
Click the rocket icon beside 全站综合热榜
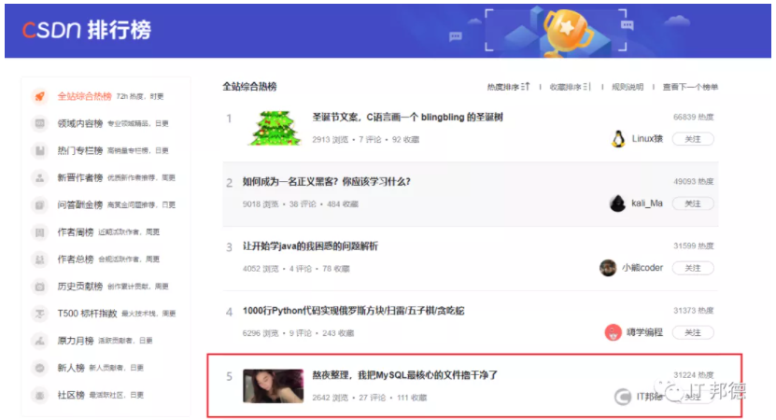point(39,96)
